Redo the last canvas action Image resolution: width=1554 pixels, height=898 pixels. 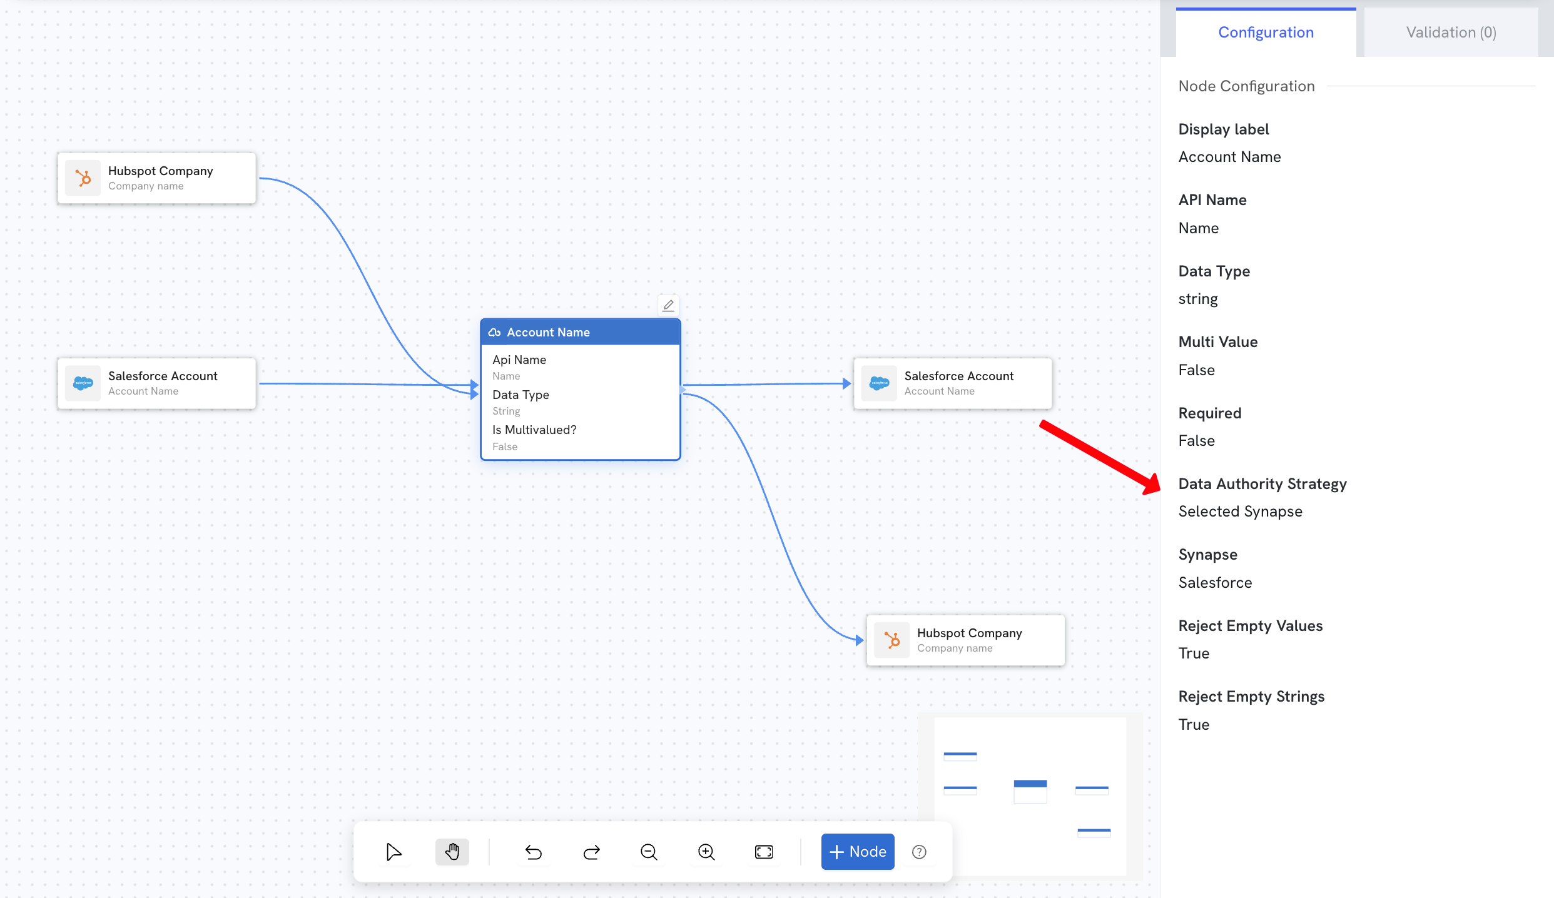point(591,852)
